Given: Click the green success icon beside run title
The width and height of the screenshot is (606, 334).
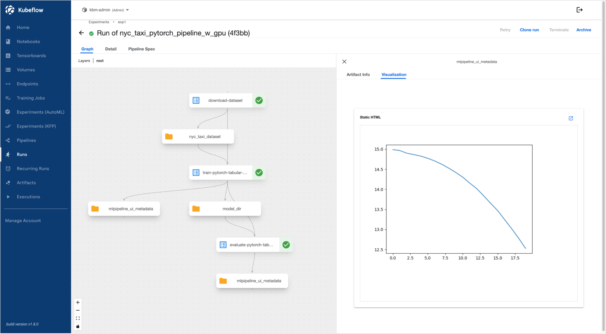Looking at the screenshot, I should pyautogui.click(x=91, y=33).
